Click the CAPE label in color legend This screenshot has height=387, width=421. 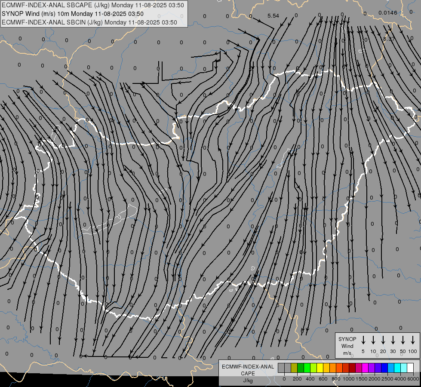click(x=248, y=374)
